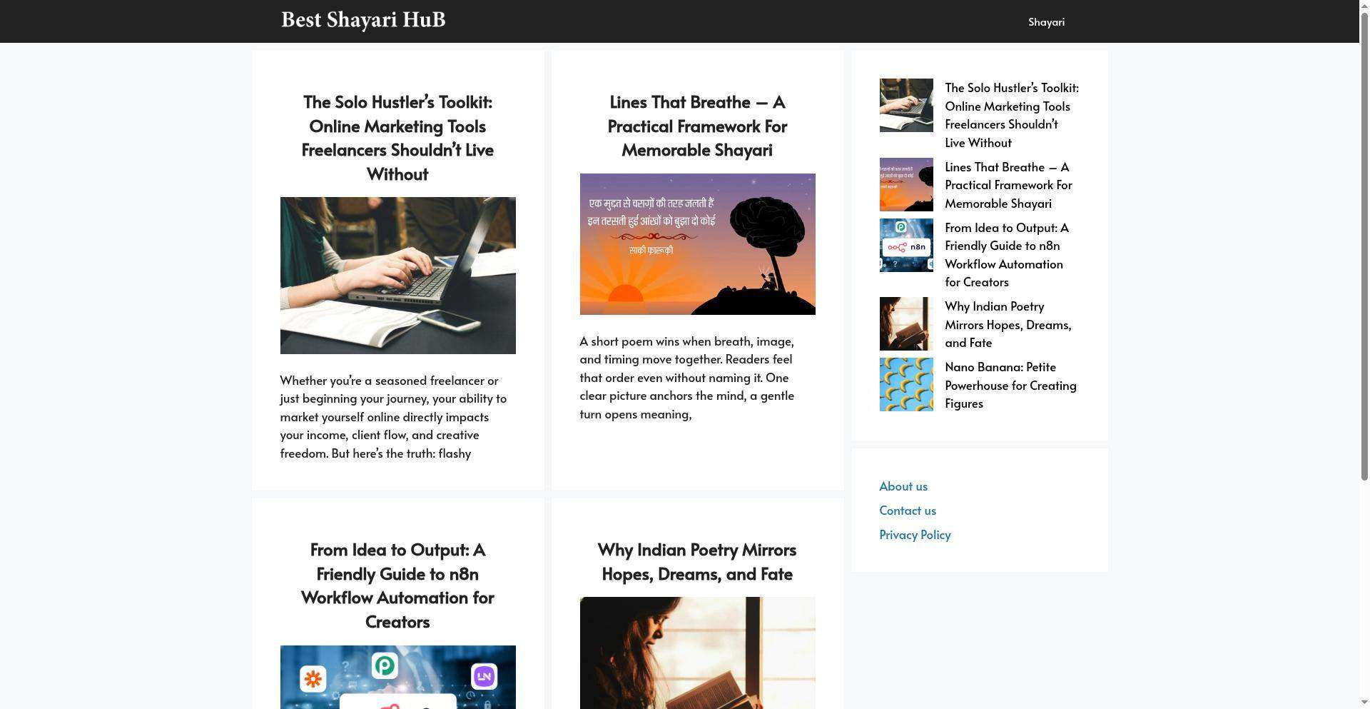Image resolution: width=1370 pixels, height=709 pixels.
Task: Open From Idea to Output heading in main grid
Action: tap(397, 585)
